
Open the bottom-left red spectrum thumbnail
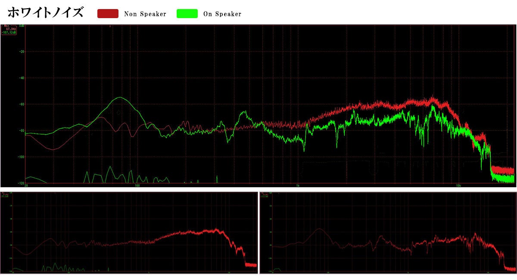click(x=129, y=233)
